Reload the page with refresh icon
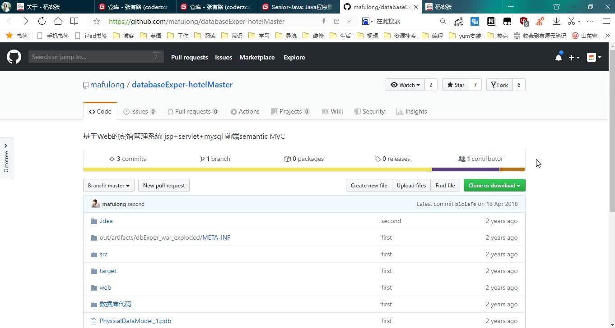Viewport: 615px width, 328px height. [42, 21]
